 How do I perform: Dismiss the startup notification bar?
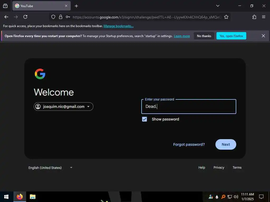[x=263, y=36]
